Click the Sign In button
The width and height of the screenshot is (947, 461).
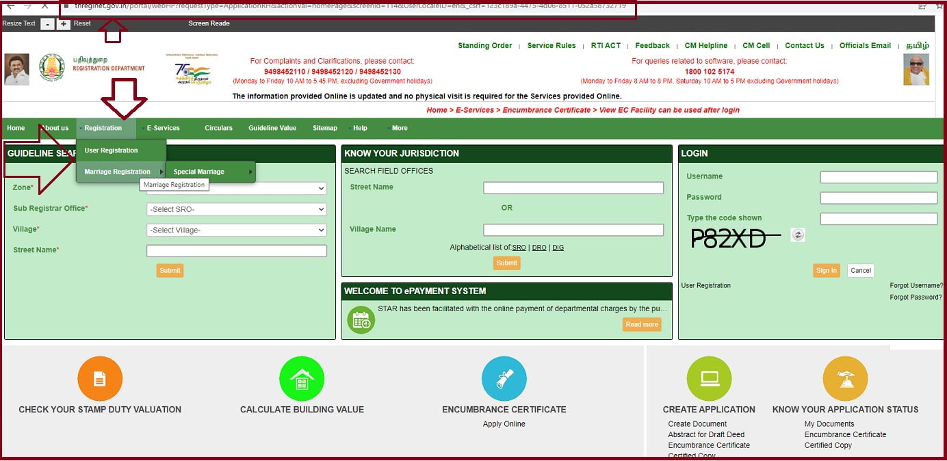point(826,270)
